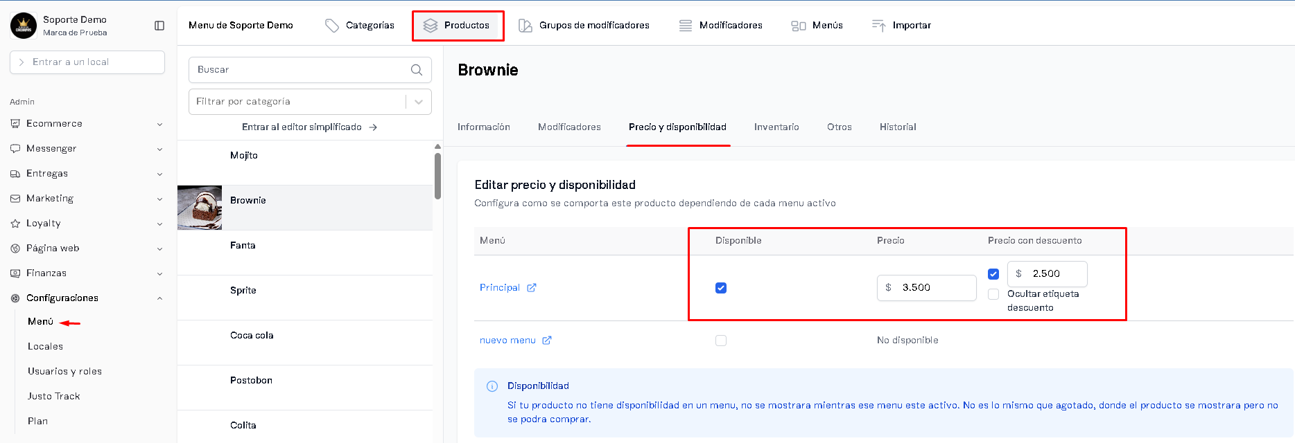This screenshot has width=1295, height=443.
Task: Select the Brownie product thumbnail
Action: coord(200,208)
